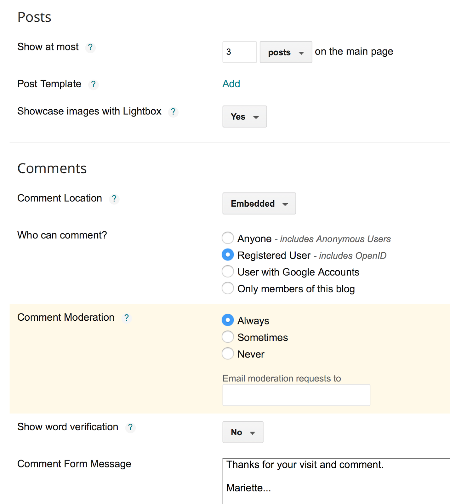This screenshot has height=504, width=450.
Task: Select Only members of this blog
Action: pyautogui.click(x=228, y=288)
